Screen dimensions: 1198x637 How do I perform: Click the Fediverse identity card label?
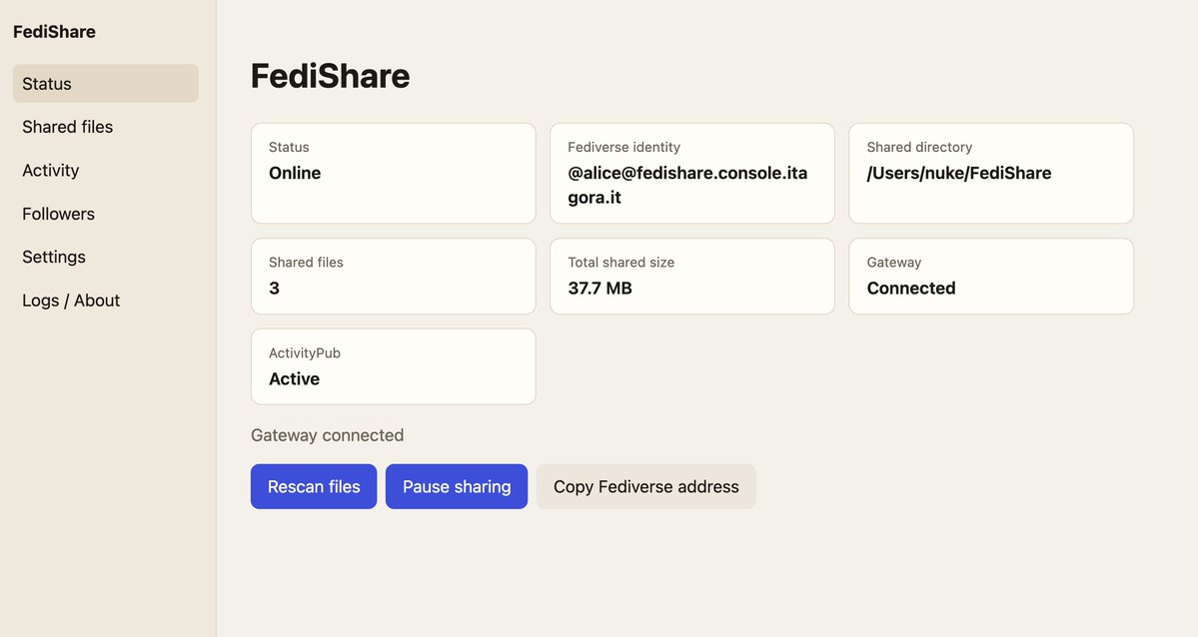(623, 147)
